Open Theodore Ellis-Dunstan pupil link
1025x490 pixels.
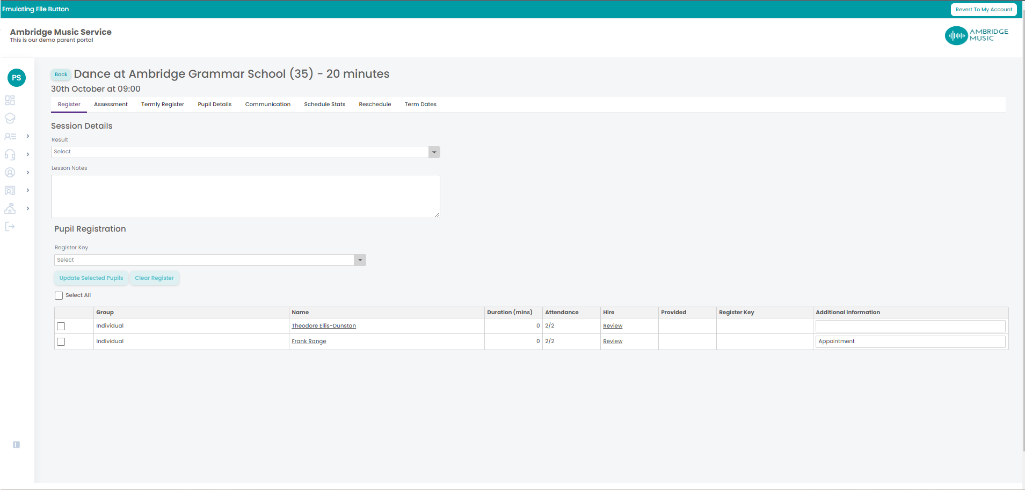coord(324,326)
